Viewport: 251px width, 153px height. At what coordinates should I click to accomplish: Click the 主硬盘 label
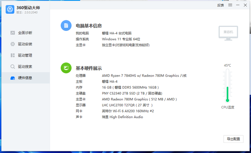(x=81, y=93)
